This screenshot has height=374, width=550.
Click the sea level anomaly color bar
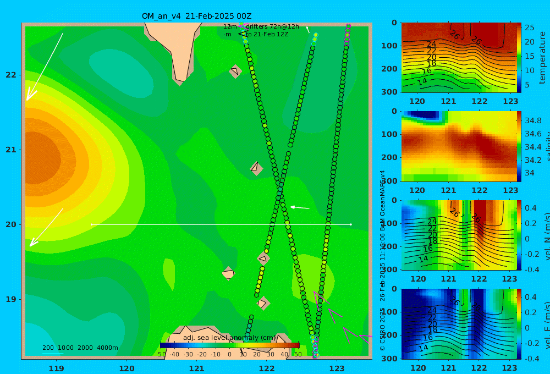pyautogui.click(x=230, y=345)
